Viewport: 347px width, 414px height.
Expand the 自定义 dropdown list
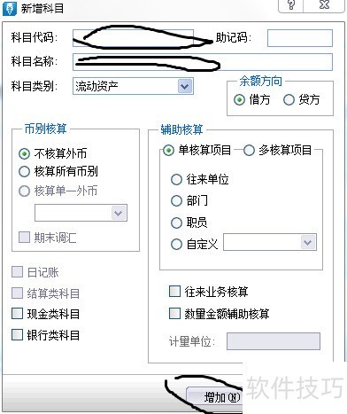308,242
